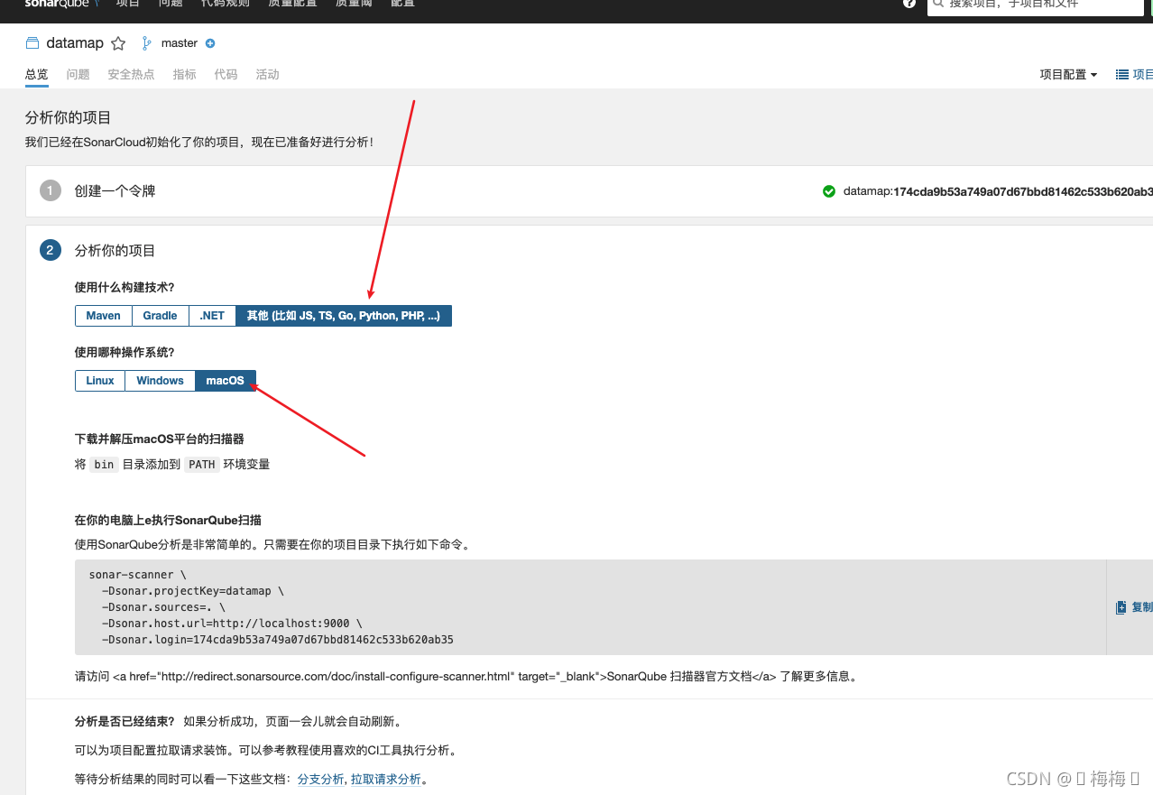Switch to the 指标 tab

185,75
